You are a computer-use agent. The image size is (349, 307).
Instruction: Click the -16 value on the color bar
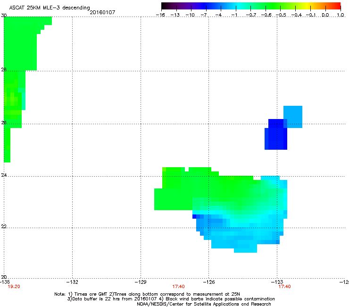(160, 15)
